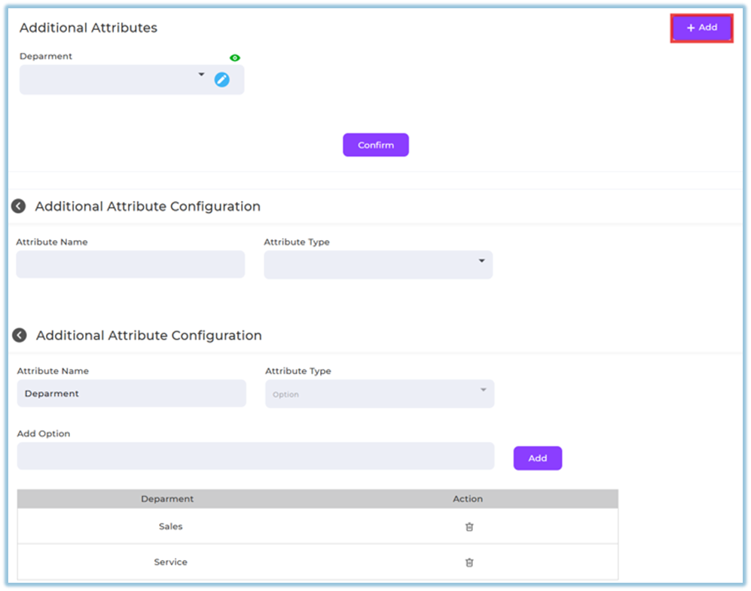Delete the Sales option with trash icon
The width and height of the screenshot is (751, 591).
pos(469,527)
